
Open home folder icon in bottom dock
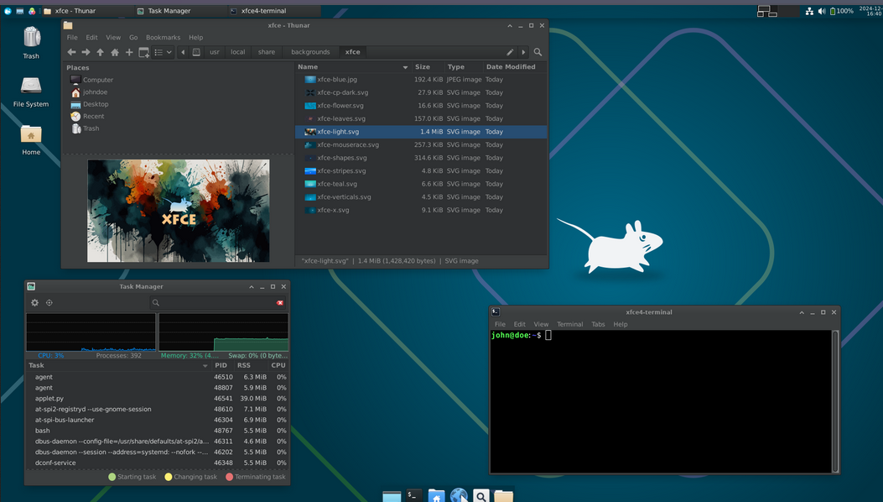[436, 496]
